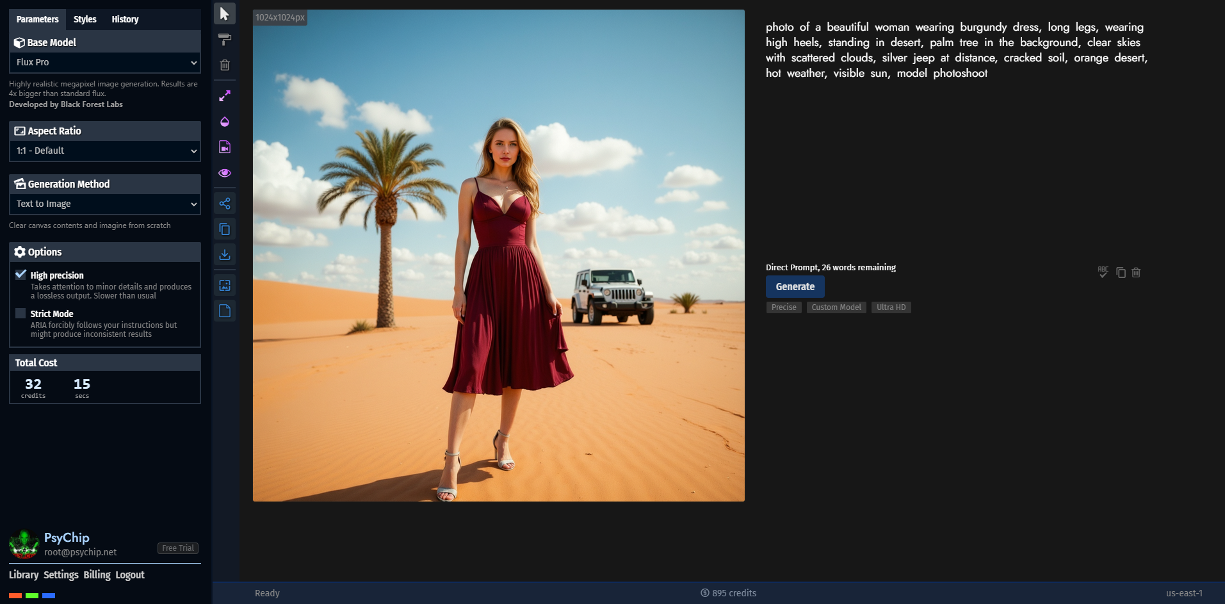This screenshot has width=1225, height=604.
Task: Switch to the Styles tab
Action: [x=85, y=19]
